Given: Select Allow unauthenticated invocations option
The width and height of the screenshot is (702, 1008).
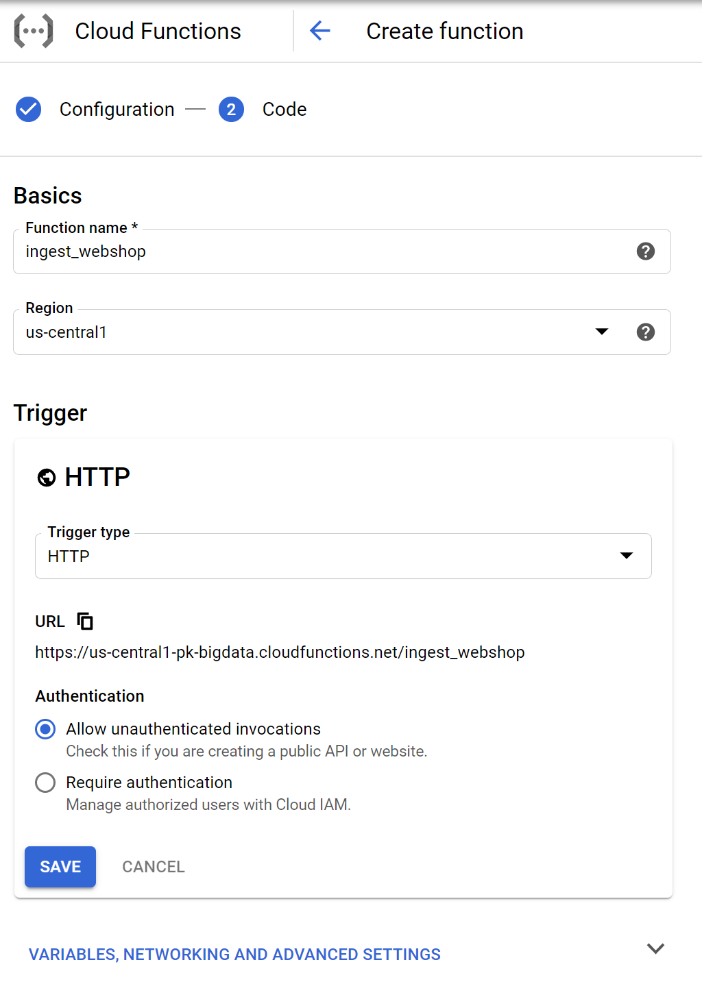Looking at the screenshot, I should pos(45,729).
